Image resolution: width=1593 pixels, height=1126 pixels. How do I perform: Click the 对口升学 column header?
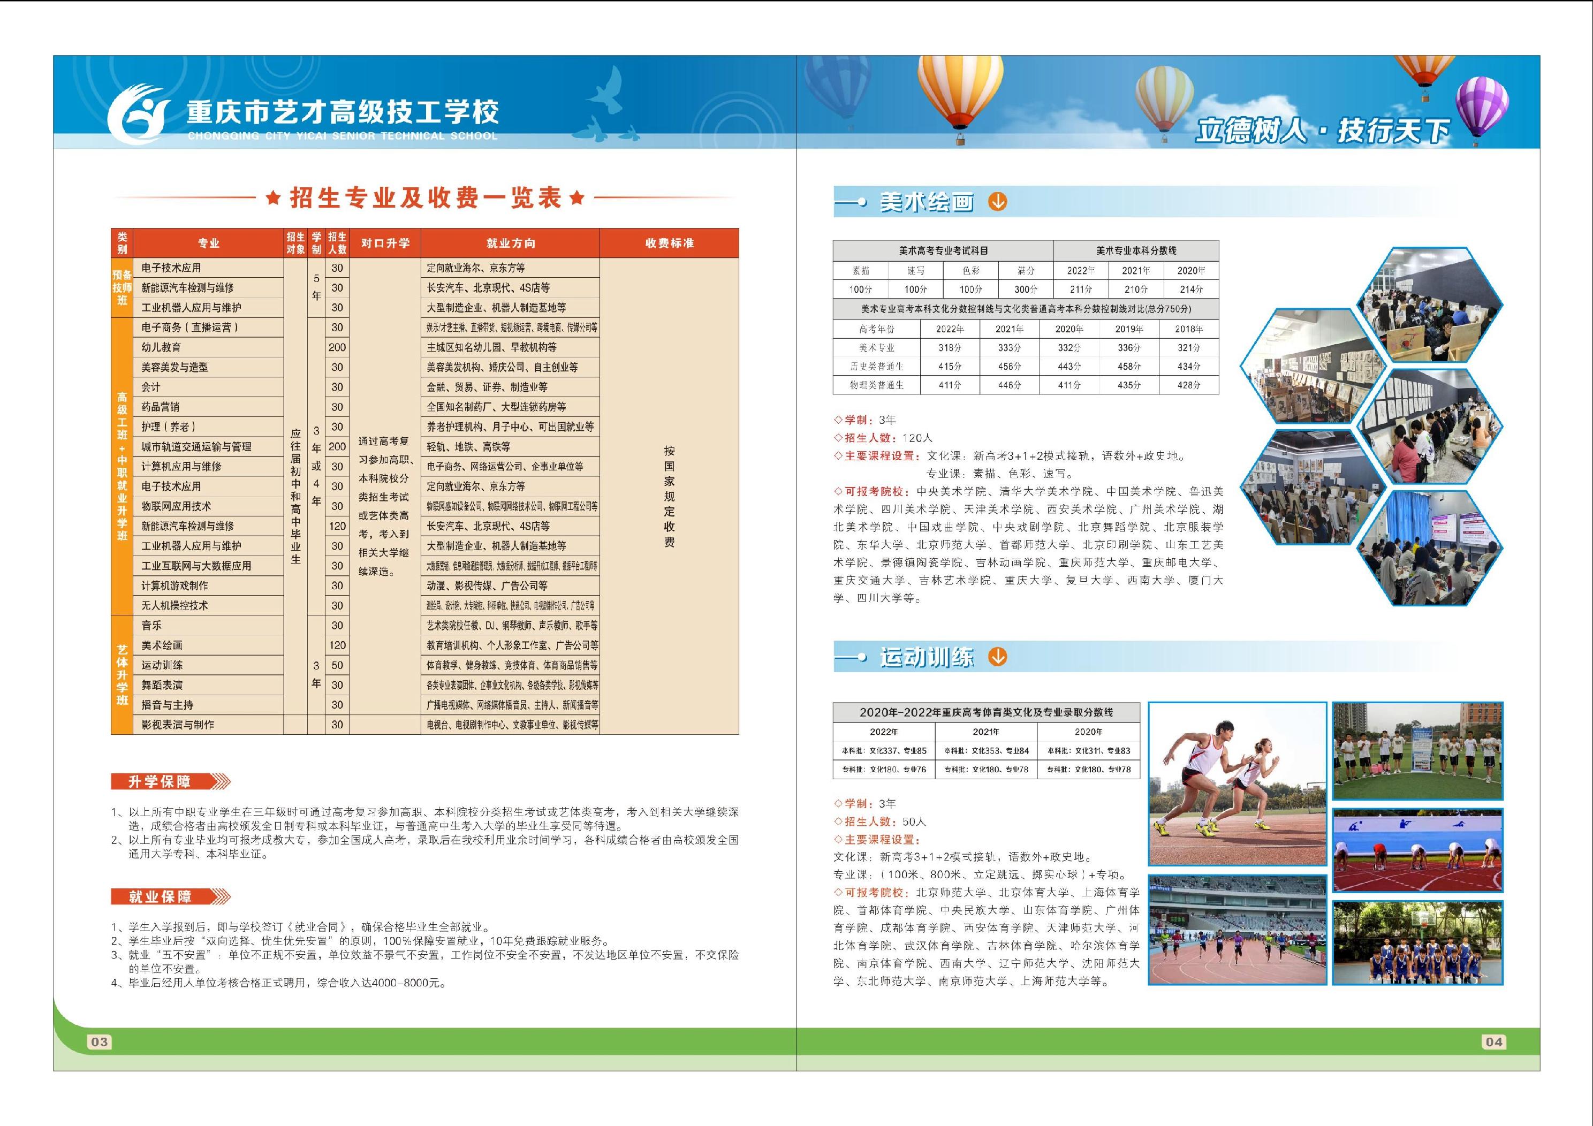coord(385,243)
